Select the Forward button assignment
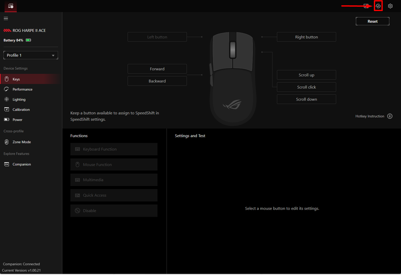 pos(157,69)
